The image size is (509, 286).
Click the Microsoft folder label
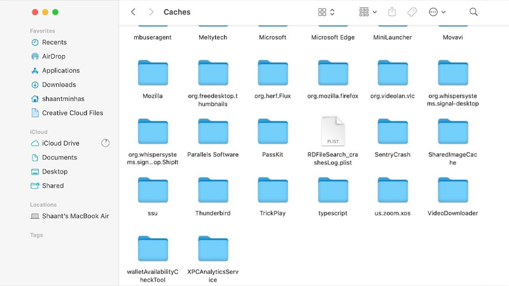point(273,37)
